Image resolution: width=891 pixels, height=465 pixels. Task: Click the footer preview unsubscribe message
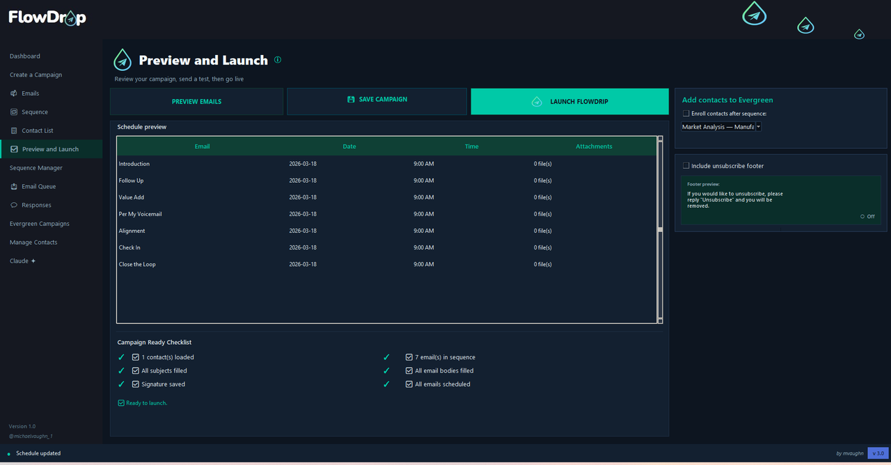[734, 199]
